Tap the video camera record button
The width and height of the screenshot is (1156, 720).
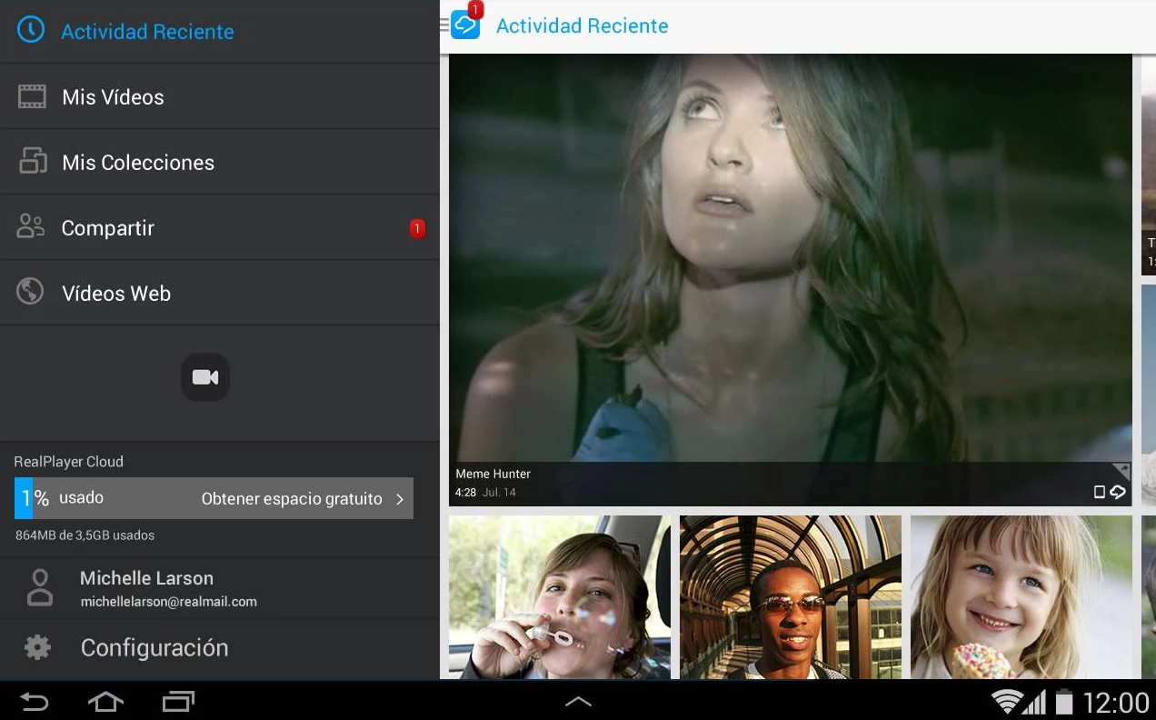tap(205, 377)
